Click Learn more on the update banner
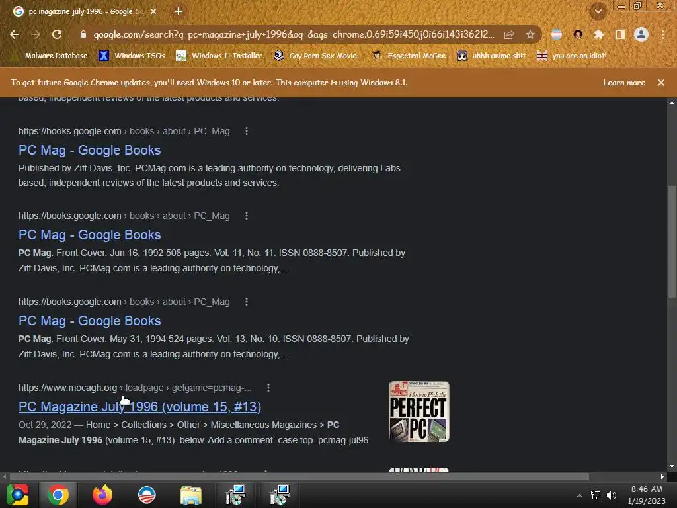677x508 pixels. coord(624,83)
